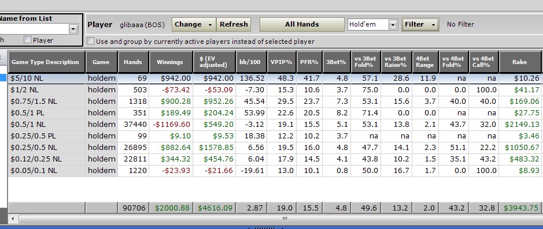Sort by the Hands column header
This screenshot has width=543, height=229.
click(134, 62)
